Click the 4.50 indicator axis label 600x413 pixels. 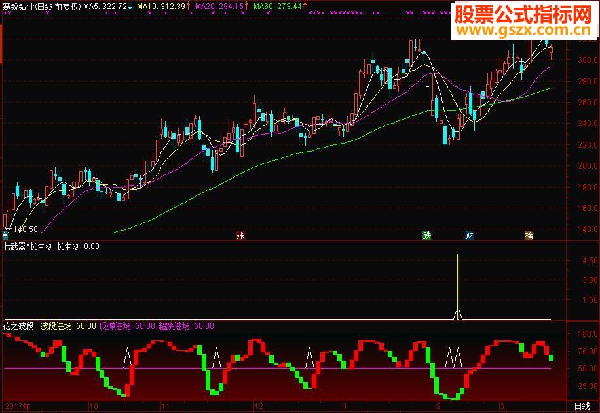coord(590,260)
